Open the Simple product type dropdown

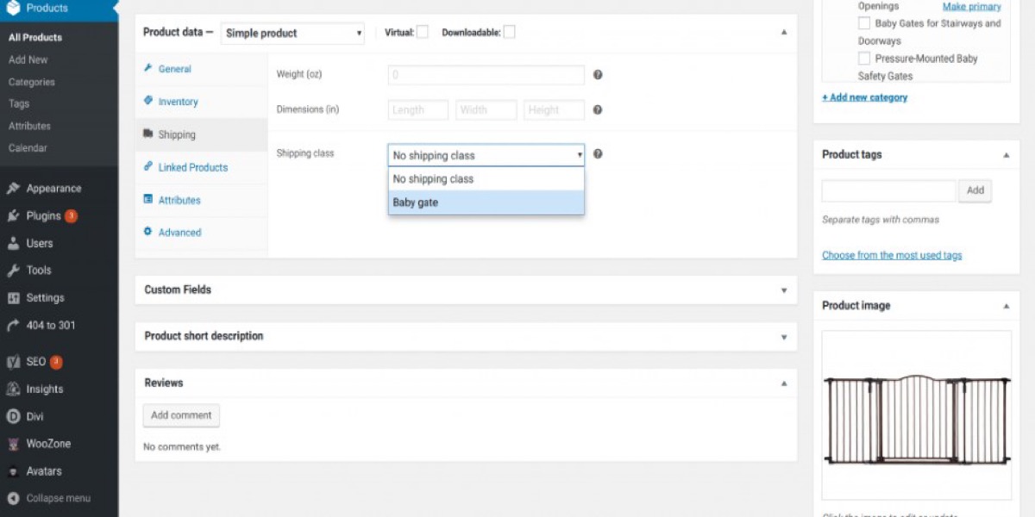(x=293, y=34)
